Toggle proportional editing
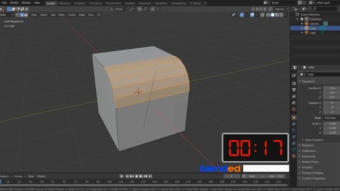 pos(152,9)
